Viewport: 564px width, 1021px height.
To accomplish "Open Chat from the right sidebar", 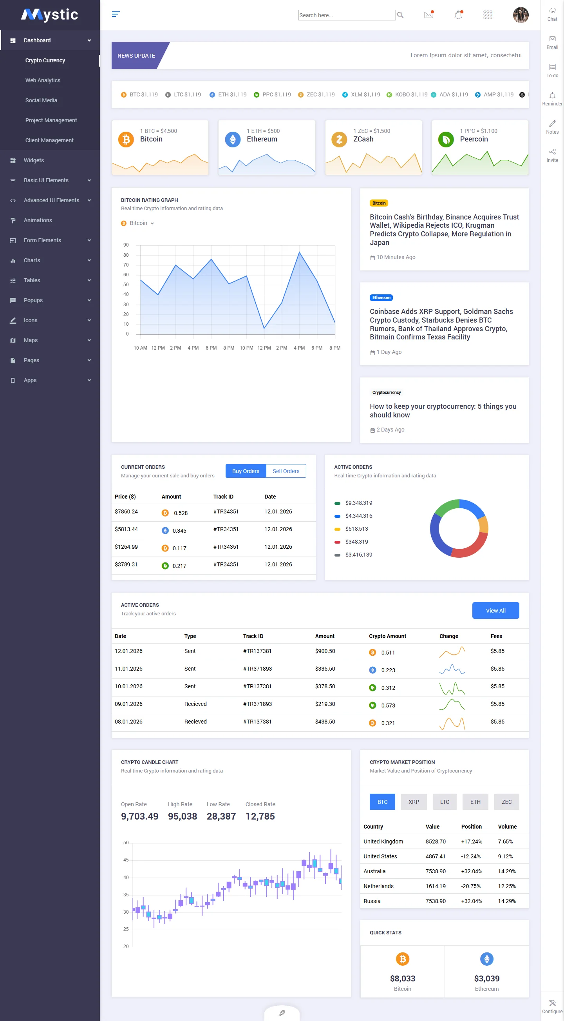I will (552, 14).
